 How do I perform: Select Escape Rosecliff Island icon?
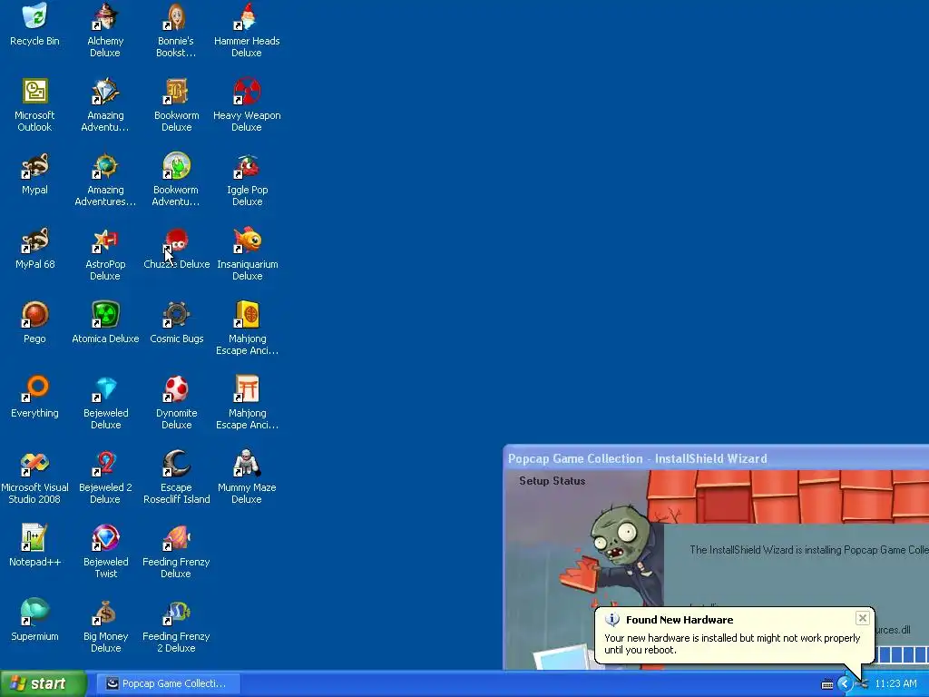pyautogui.click(x=176, y=464)
